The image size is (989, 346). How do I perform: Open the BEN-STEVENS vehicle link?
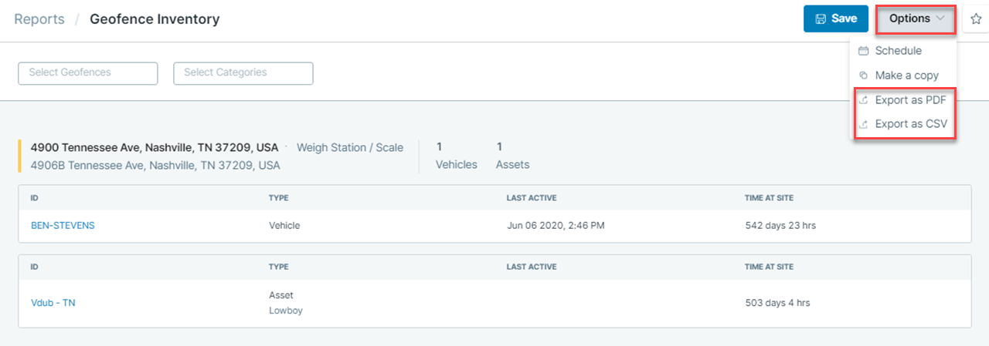click(x=63, y=226)
